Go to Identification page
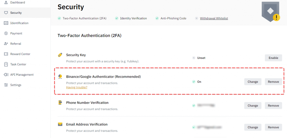The image size is (287, 138). 25,23
